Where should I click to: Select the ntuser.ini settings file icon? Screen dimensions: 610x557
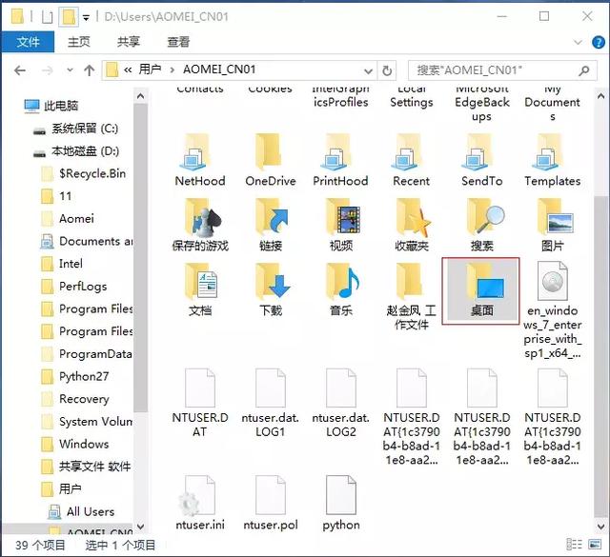199,496
